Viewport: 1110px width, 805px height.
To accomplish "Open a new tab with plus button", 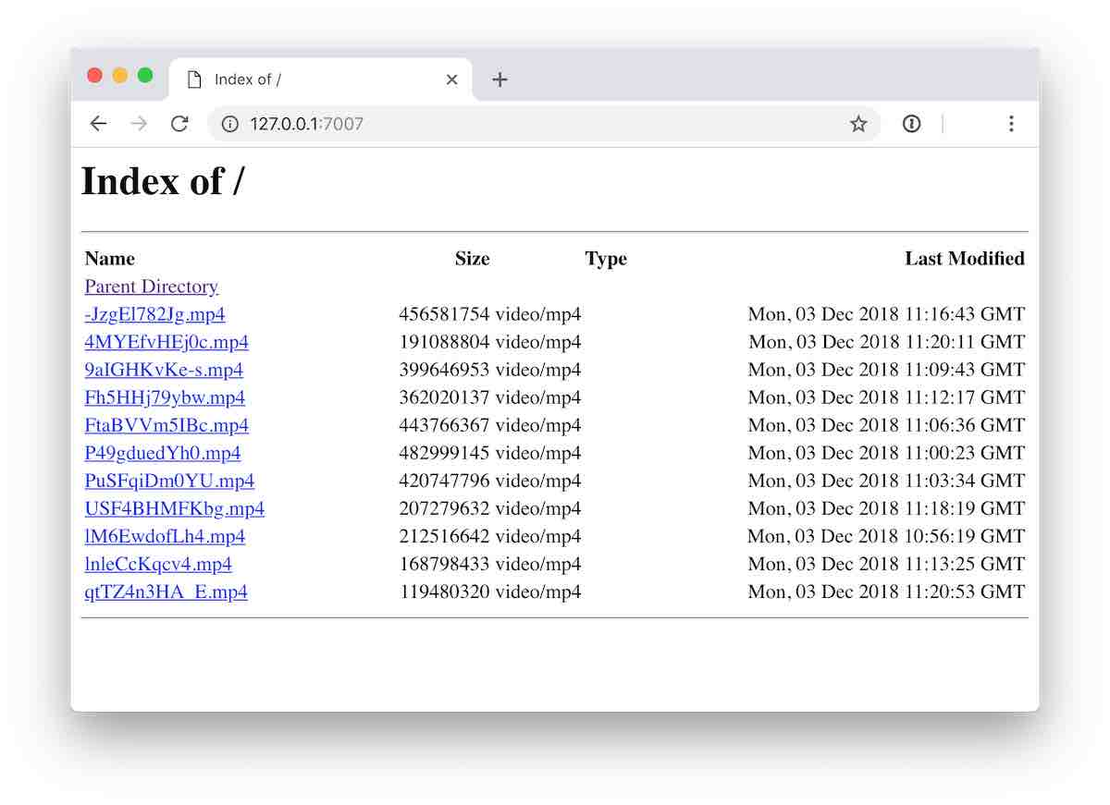I will tap(499, 79).
